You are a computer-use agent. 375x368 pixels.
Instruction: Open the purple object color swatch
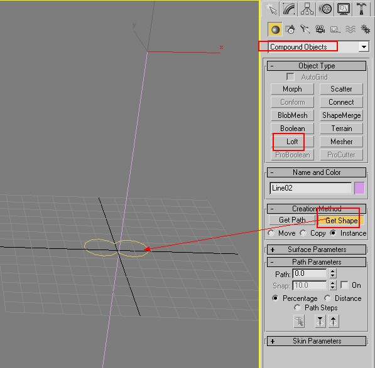pos(359,188)
